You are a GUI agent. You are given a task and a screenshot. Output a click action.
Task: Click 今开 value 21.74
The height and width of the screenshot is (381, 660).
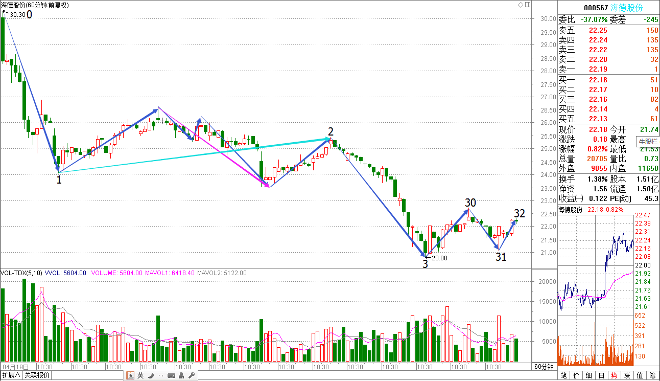649,129
